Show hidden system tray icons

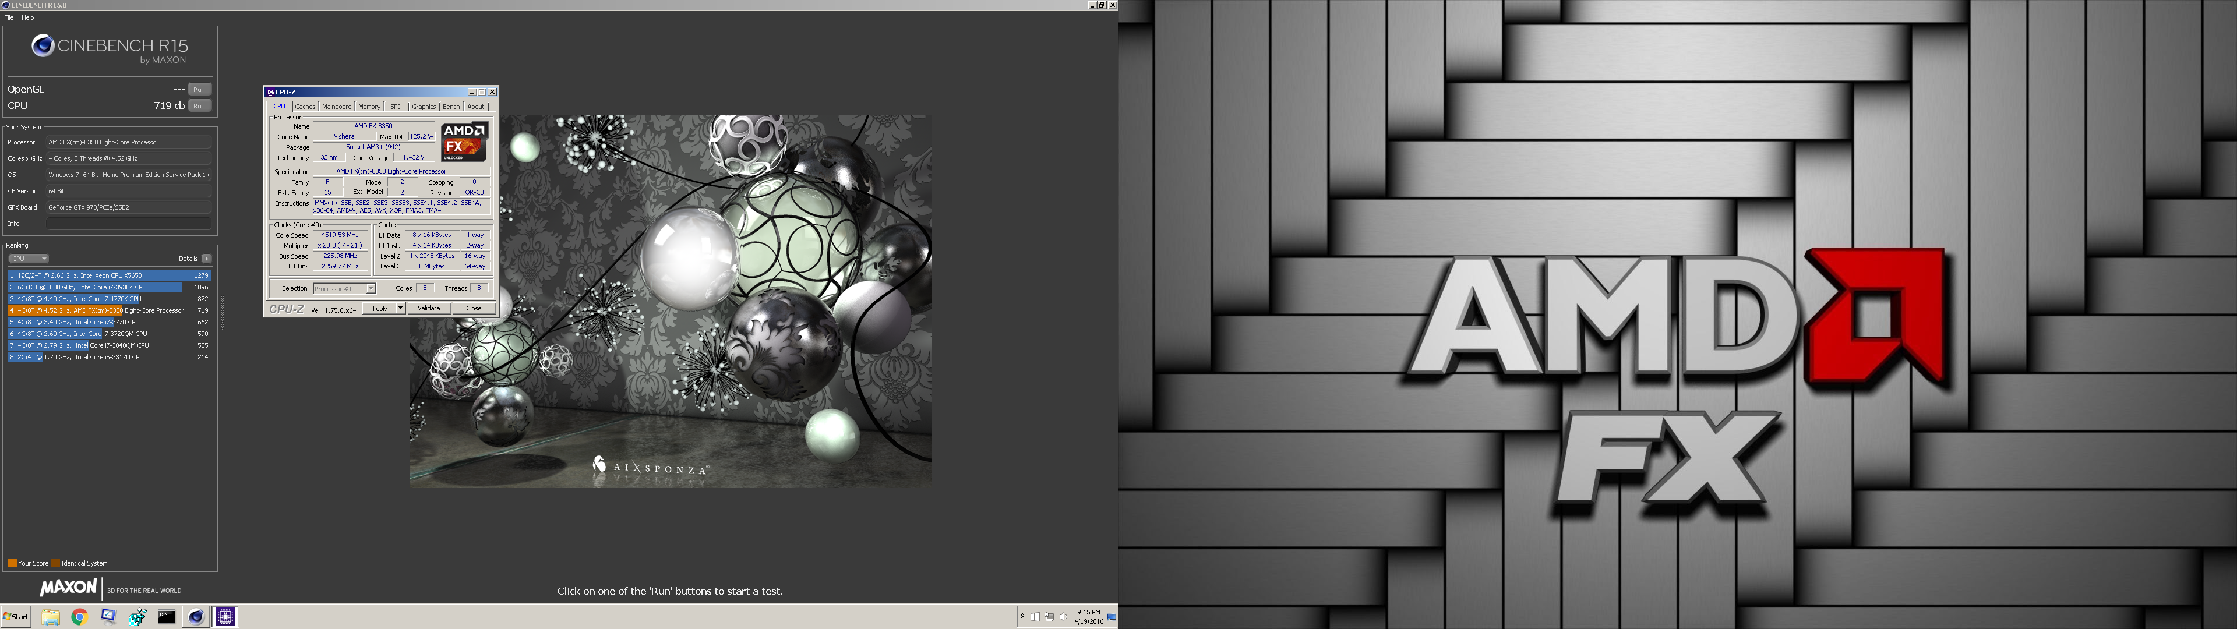(x=1022, y=617)
